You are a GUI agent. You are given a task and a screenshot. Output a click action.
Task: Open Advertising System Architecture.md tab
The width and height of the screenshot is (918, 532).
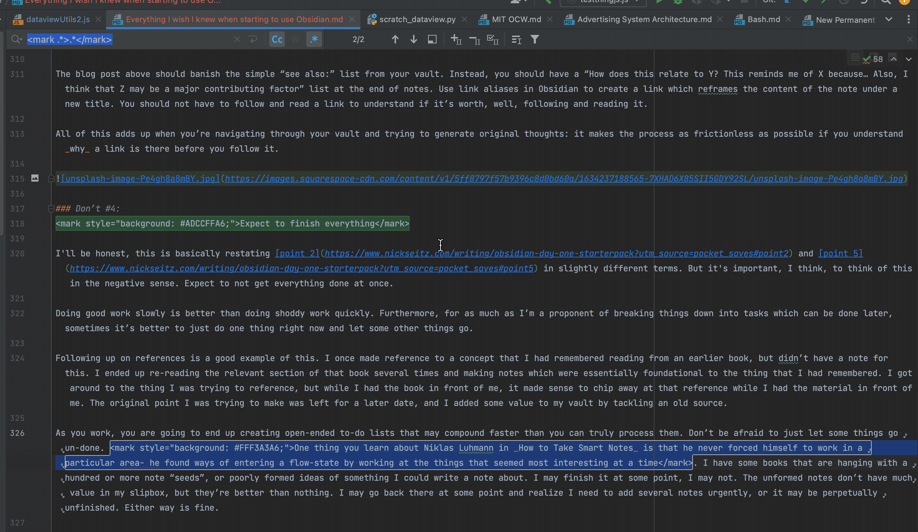pyautogui.click(x=645, y=19)
